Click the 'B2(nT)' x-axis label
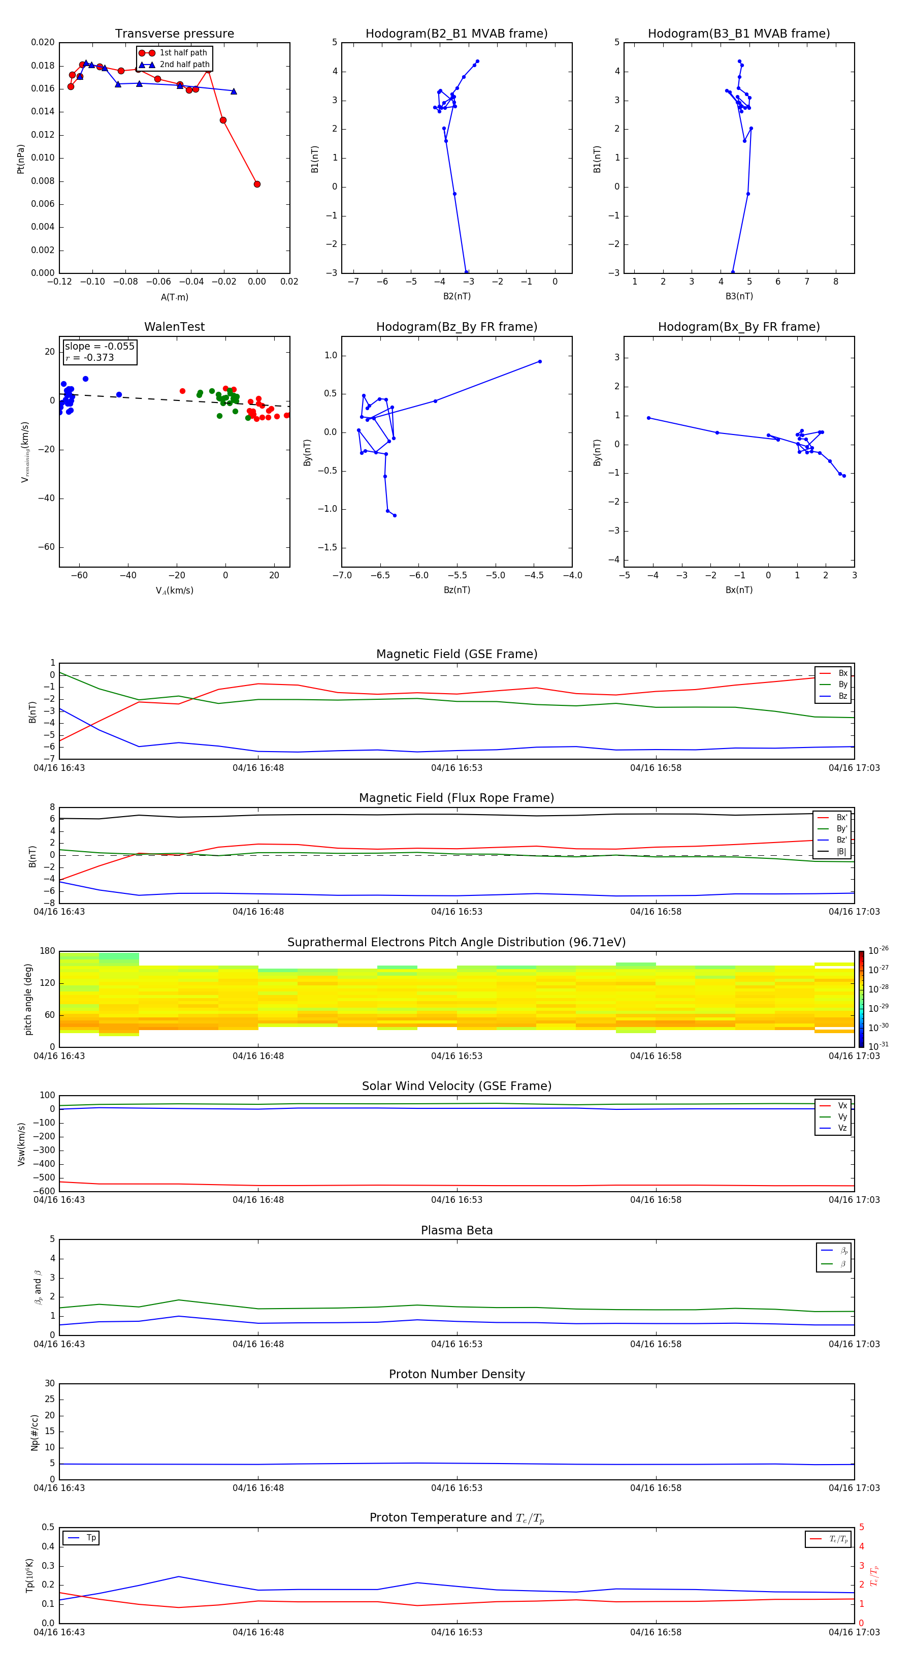The image size is (914, 1677). 456,296
